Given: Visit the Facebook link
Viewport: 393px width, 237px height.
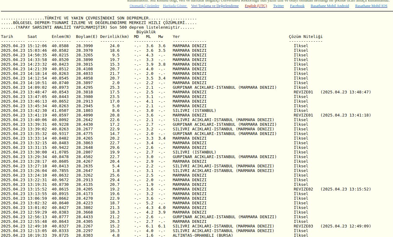Looking at the screenshot, I should 297,6.
